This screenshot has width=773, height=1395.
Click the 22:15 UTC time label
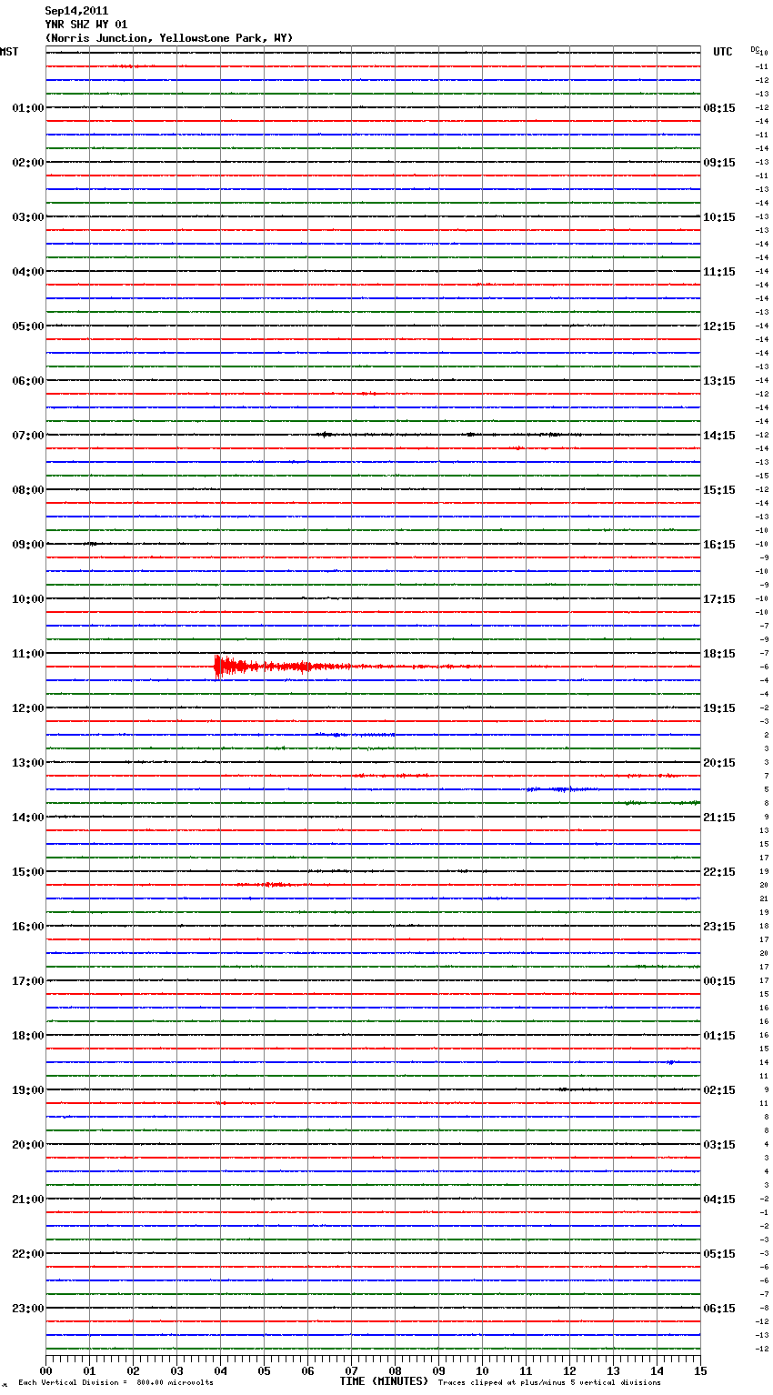[719, 872]
